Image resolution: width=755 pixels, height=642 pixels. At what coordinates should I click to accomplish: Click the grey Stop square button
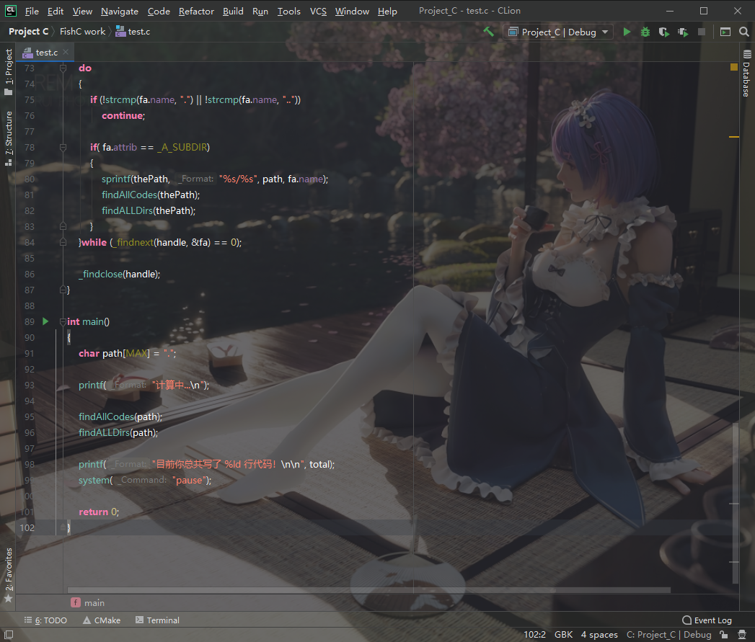tap(702, 32)
